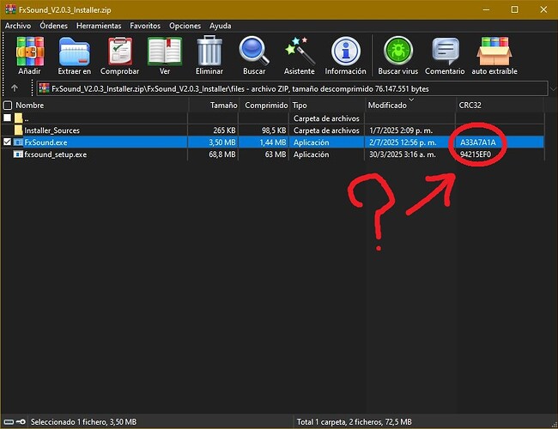
Task: Click the drive icon in status bar
Action: click(9, 422)
